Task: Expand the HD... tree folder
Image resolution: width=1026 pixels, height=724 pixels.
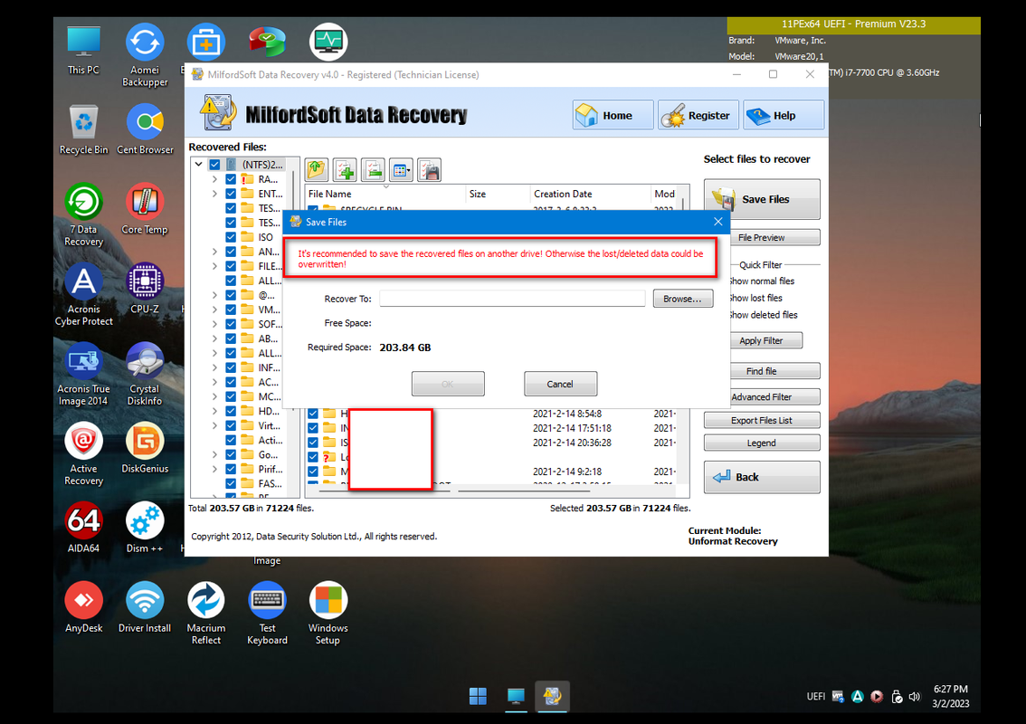Action: (x=214, y=411)
